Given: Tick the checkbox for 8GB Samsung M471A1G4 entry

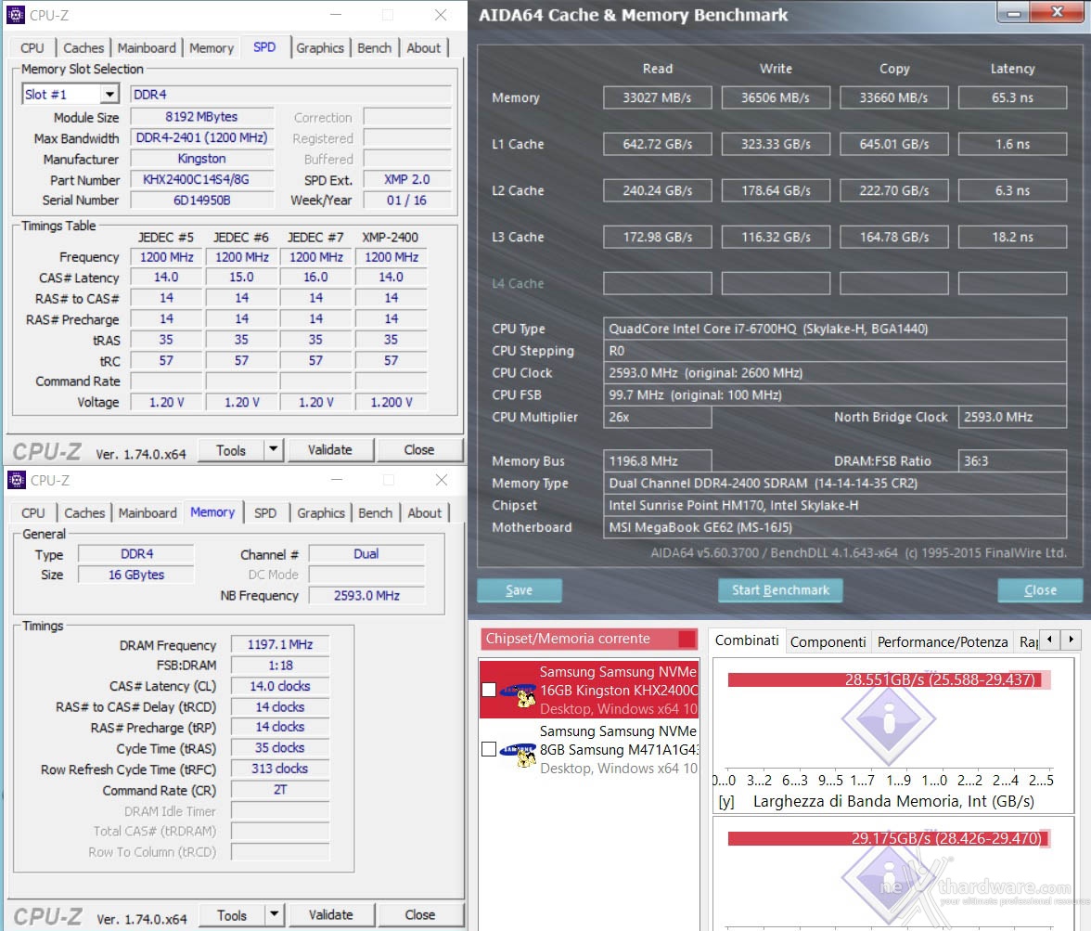Looking at the screenshot, I should (x=489, y=748).
